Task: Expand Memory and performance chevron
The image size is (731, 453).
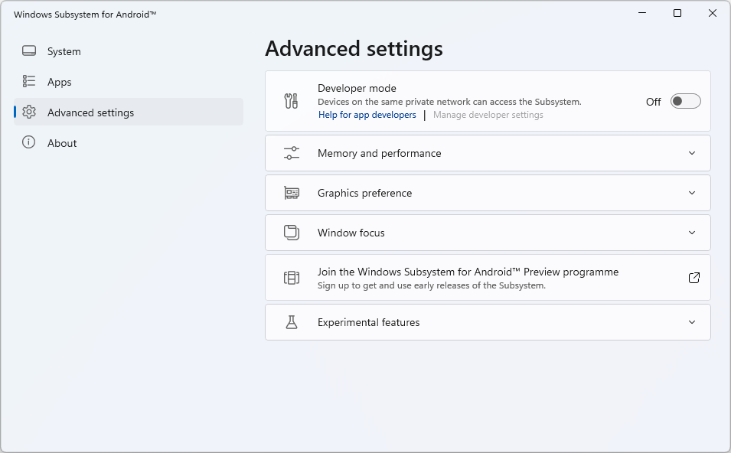Action: click(x=692, y=153)
